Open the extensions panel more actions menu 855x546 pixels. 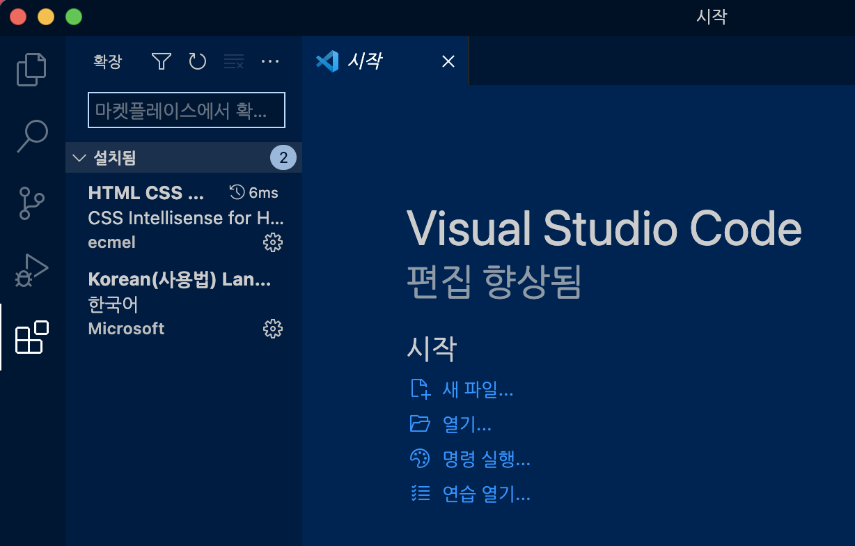point(270,61)
